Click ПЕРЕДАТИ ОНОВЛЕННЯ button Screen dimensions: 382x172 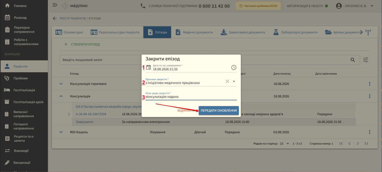[x=219, y=111]
